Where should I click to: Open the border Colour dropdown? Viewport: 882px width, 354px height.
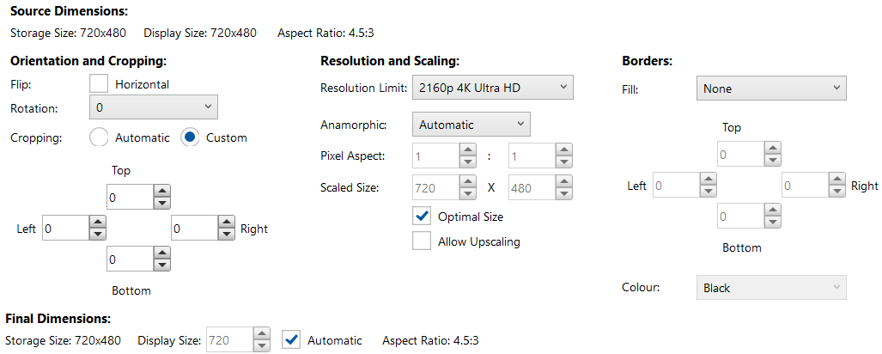pyautogui.click(x=770, y=288)
